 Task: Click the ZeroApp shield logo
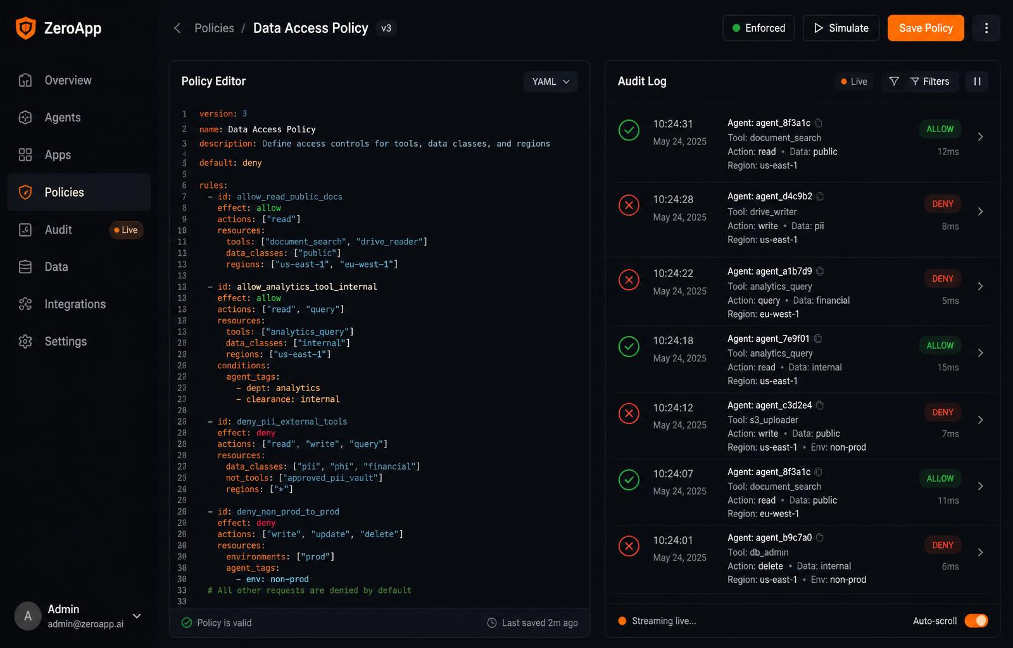click(x=25, y=28)
